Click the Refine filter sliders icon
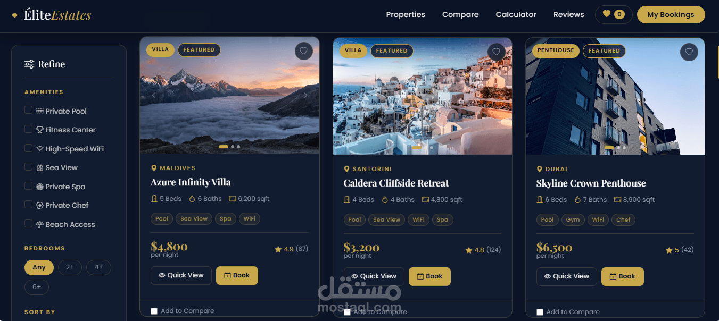The height and width of the screenshot is (321, 719). click(29, 64)
